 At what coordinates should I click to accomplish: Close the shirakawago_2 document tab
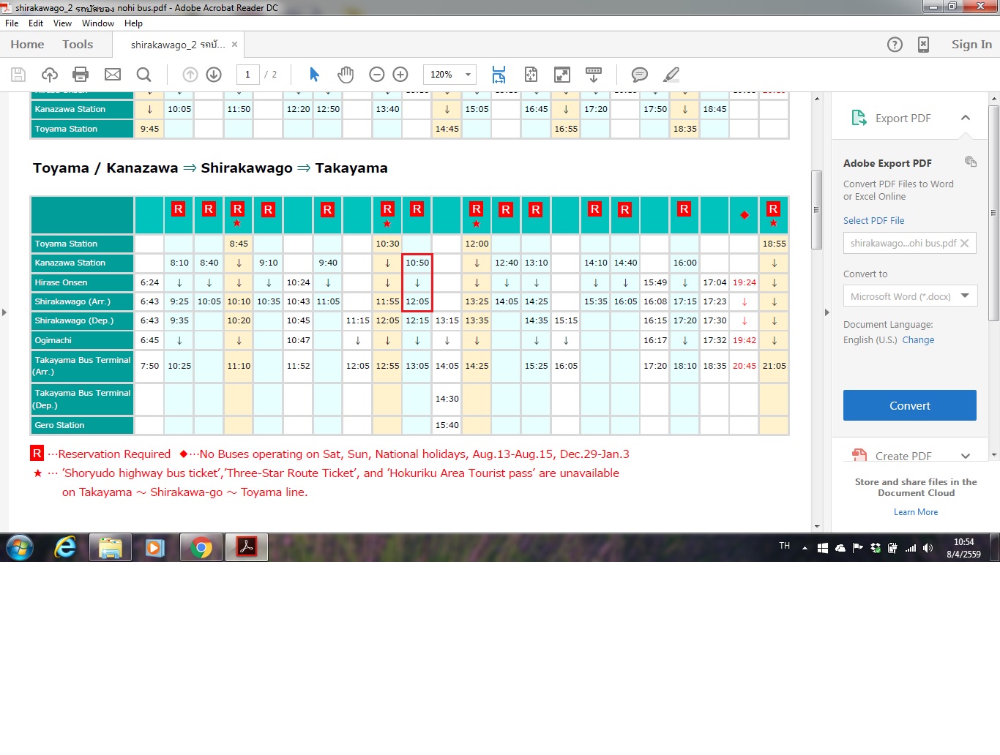[234, 45]
